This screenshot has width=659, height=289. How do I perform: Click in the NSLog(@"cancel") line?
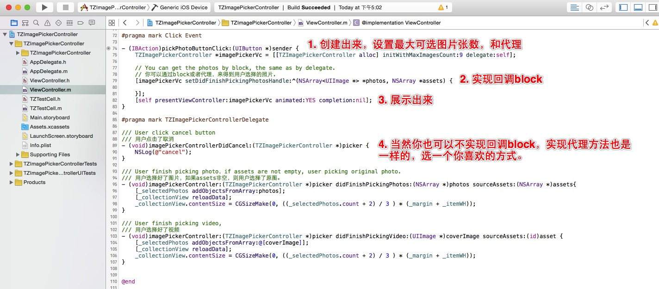point(163,152)
